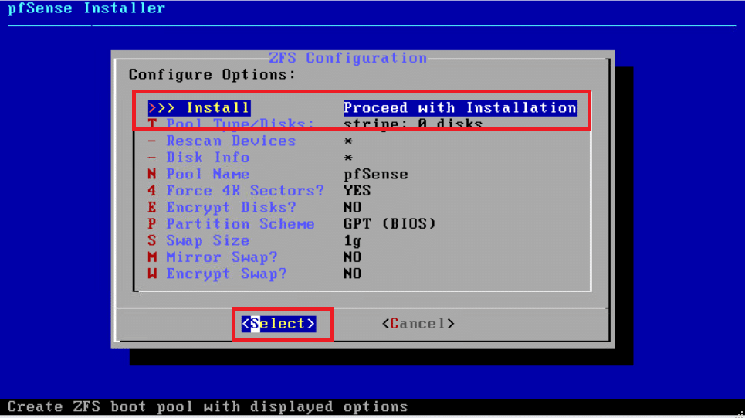Click 'Proceed with Installation' description text
The image size is (745, 418).
pos(460,108)
